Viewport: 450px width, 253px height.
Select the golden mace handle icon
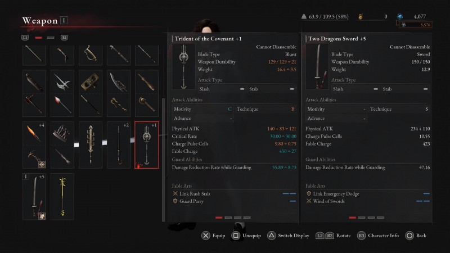pyautogui.click(x=147, y=105)
